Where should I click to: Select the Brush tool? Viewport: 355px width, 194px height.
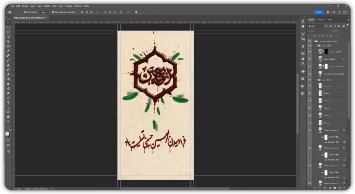(x=8, y=60)
